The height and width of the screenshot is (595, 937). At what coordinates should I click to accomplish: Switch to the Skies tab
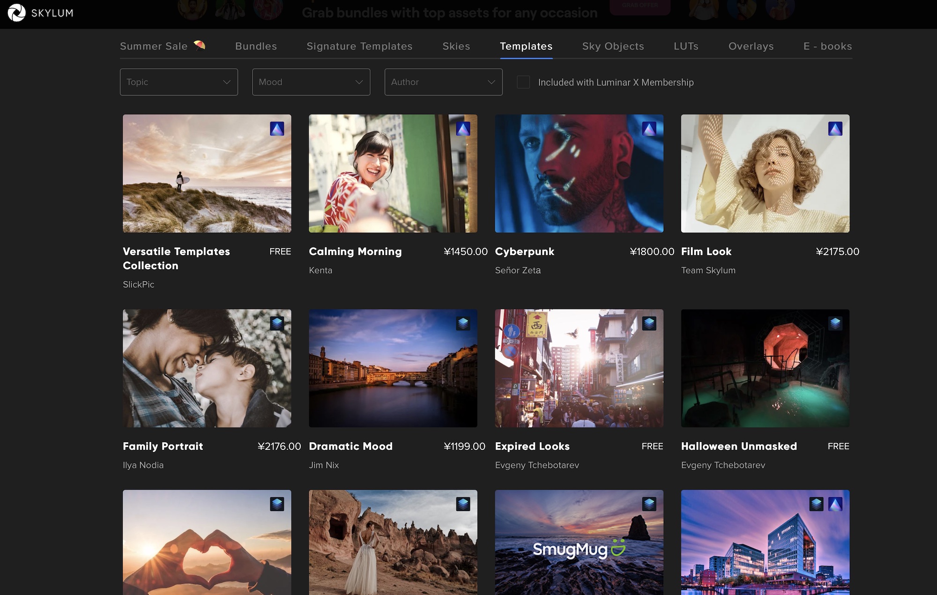click(x=456, y=46)
